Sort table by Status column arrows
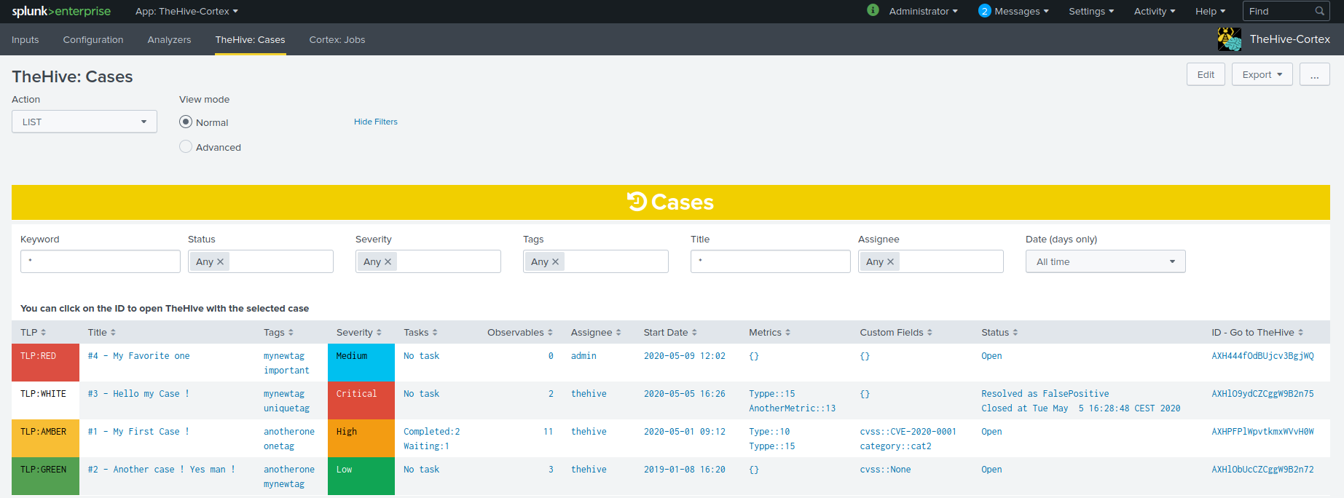1344x498 pixels. tap(1015, 332)
